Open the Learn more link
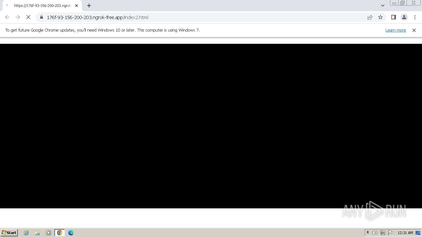The height and width of the screenshot is (237, 422). pyautogui.click(x=396, y=30)
